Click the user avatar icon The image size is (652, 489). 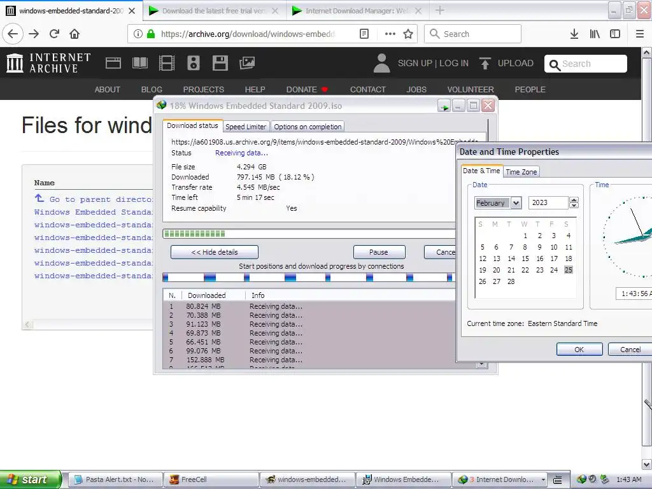coord(382,63)
